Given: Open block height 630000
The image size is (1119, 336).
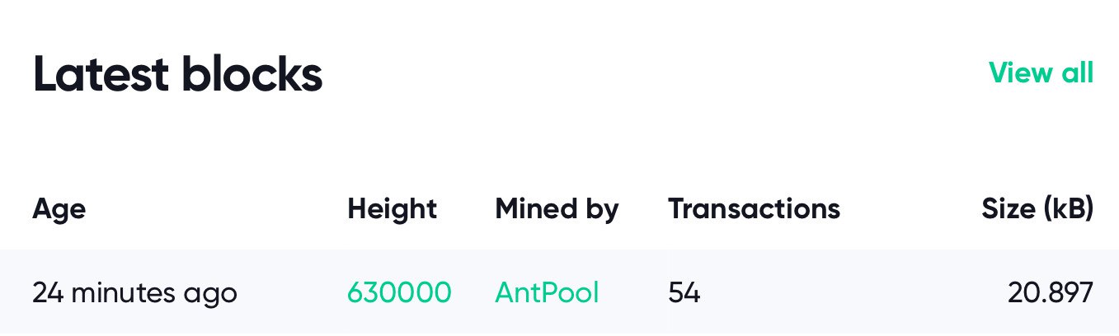Looking at the screenshot, I should tap(399, 292).
